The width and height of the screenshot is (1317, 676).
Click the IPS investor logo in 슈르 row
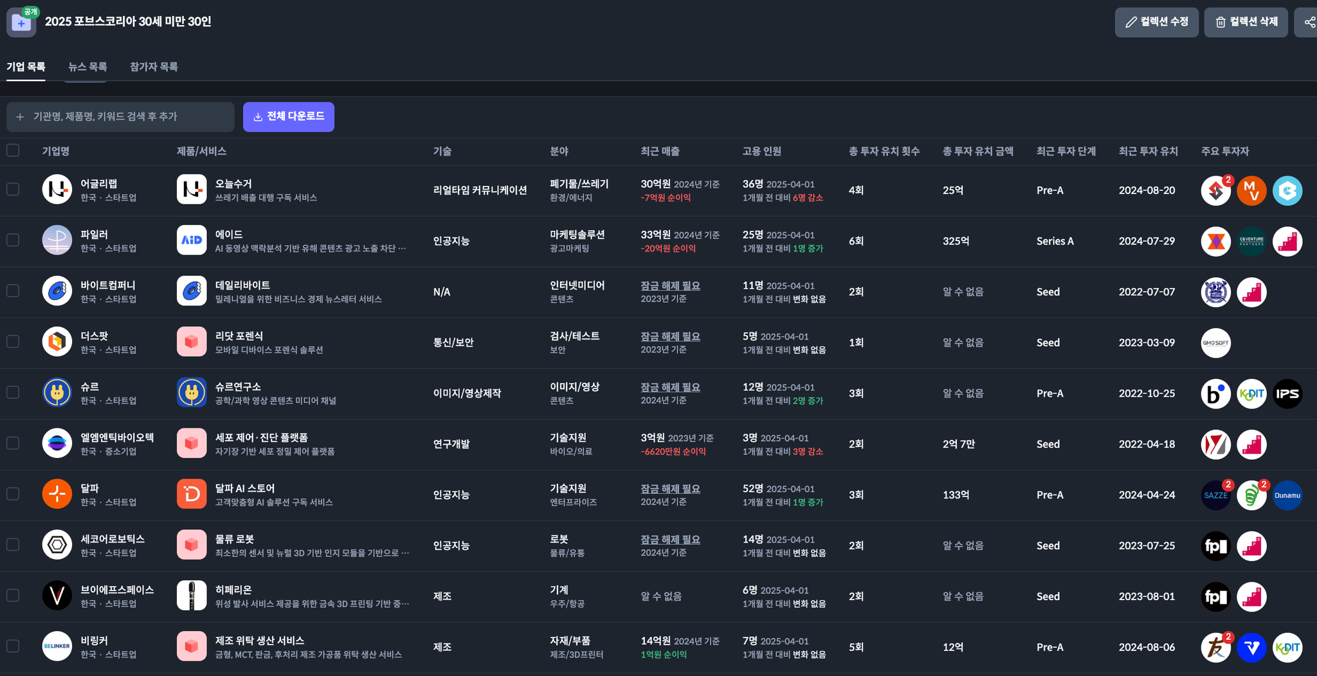(x=1287, y=394)
